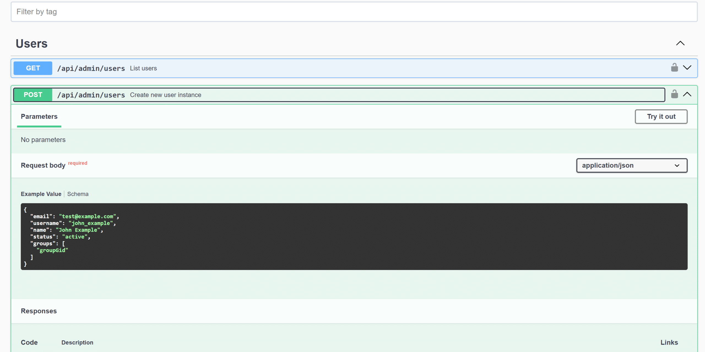Click the Responses section header
The height and width of the screenshot is (352, 705).
[x=39, y=311]
